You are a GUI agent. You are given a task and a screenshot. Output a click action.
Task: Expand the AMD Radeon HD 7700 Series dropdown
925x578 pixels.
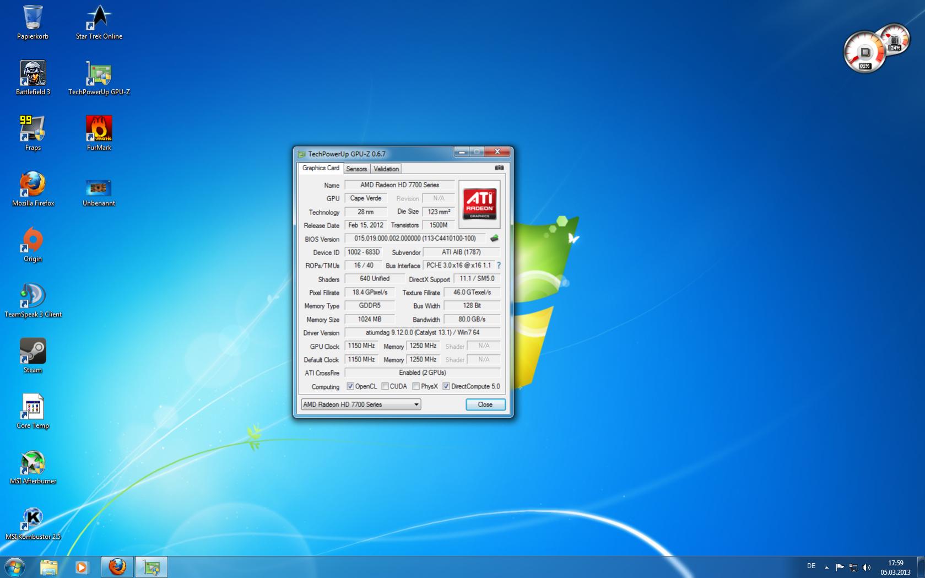pyautogui.click(x=361, y=404)
